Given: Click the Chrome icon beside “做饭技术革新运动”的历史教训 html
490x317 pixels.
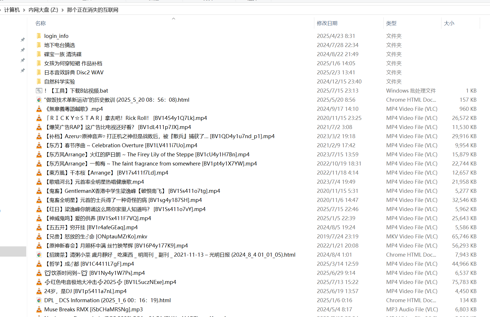Looking at the screenshot, I should [x=39, y=100].
